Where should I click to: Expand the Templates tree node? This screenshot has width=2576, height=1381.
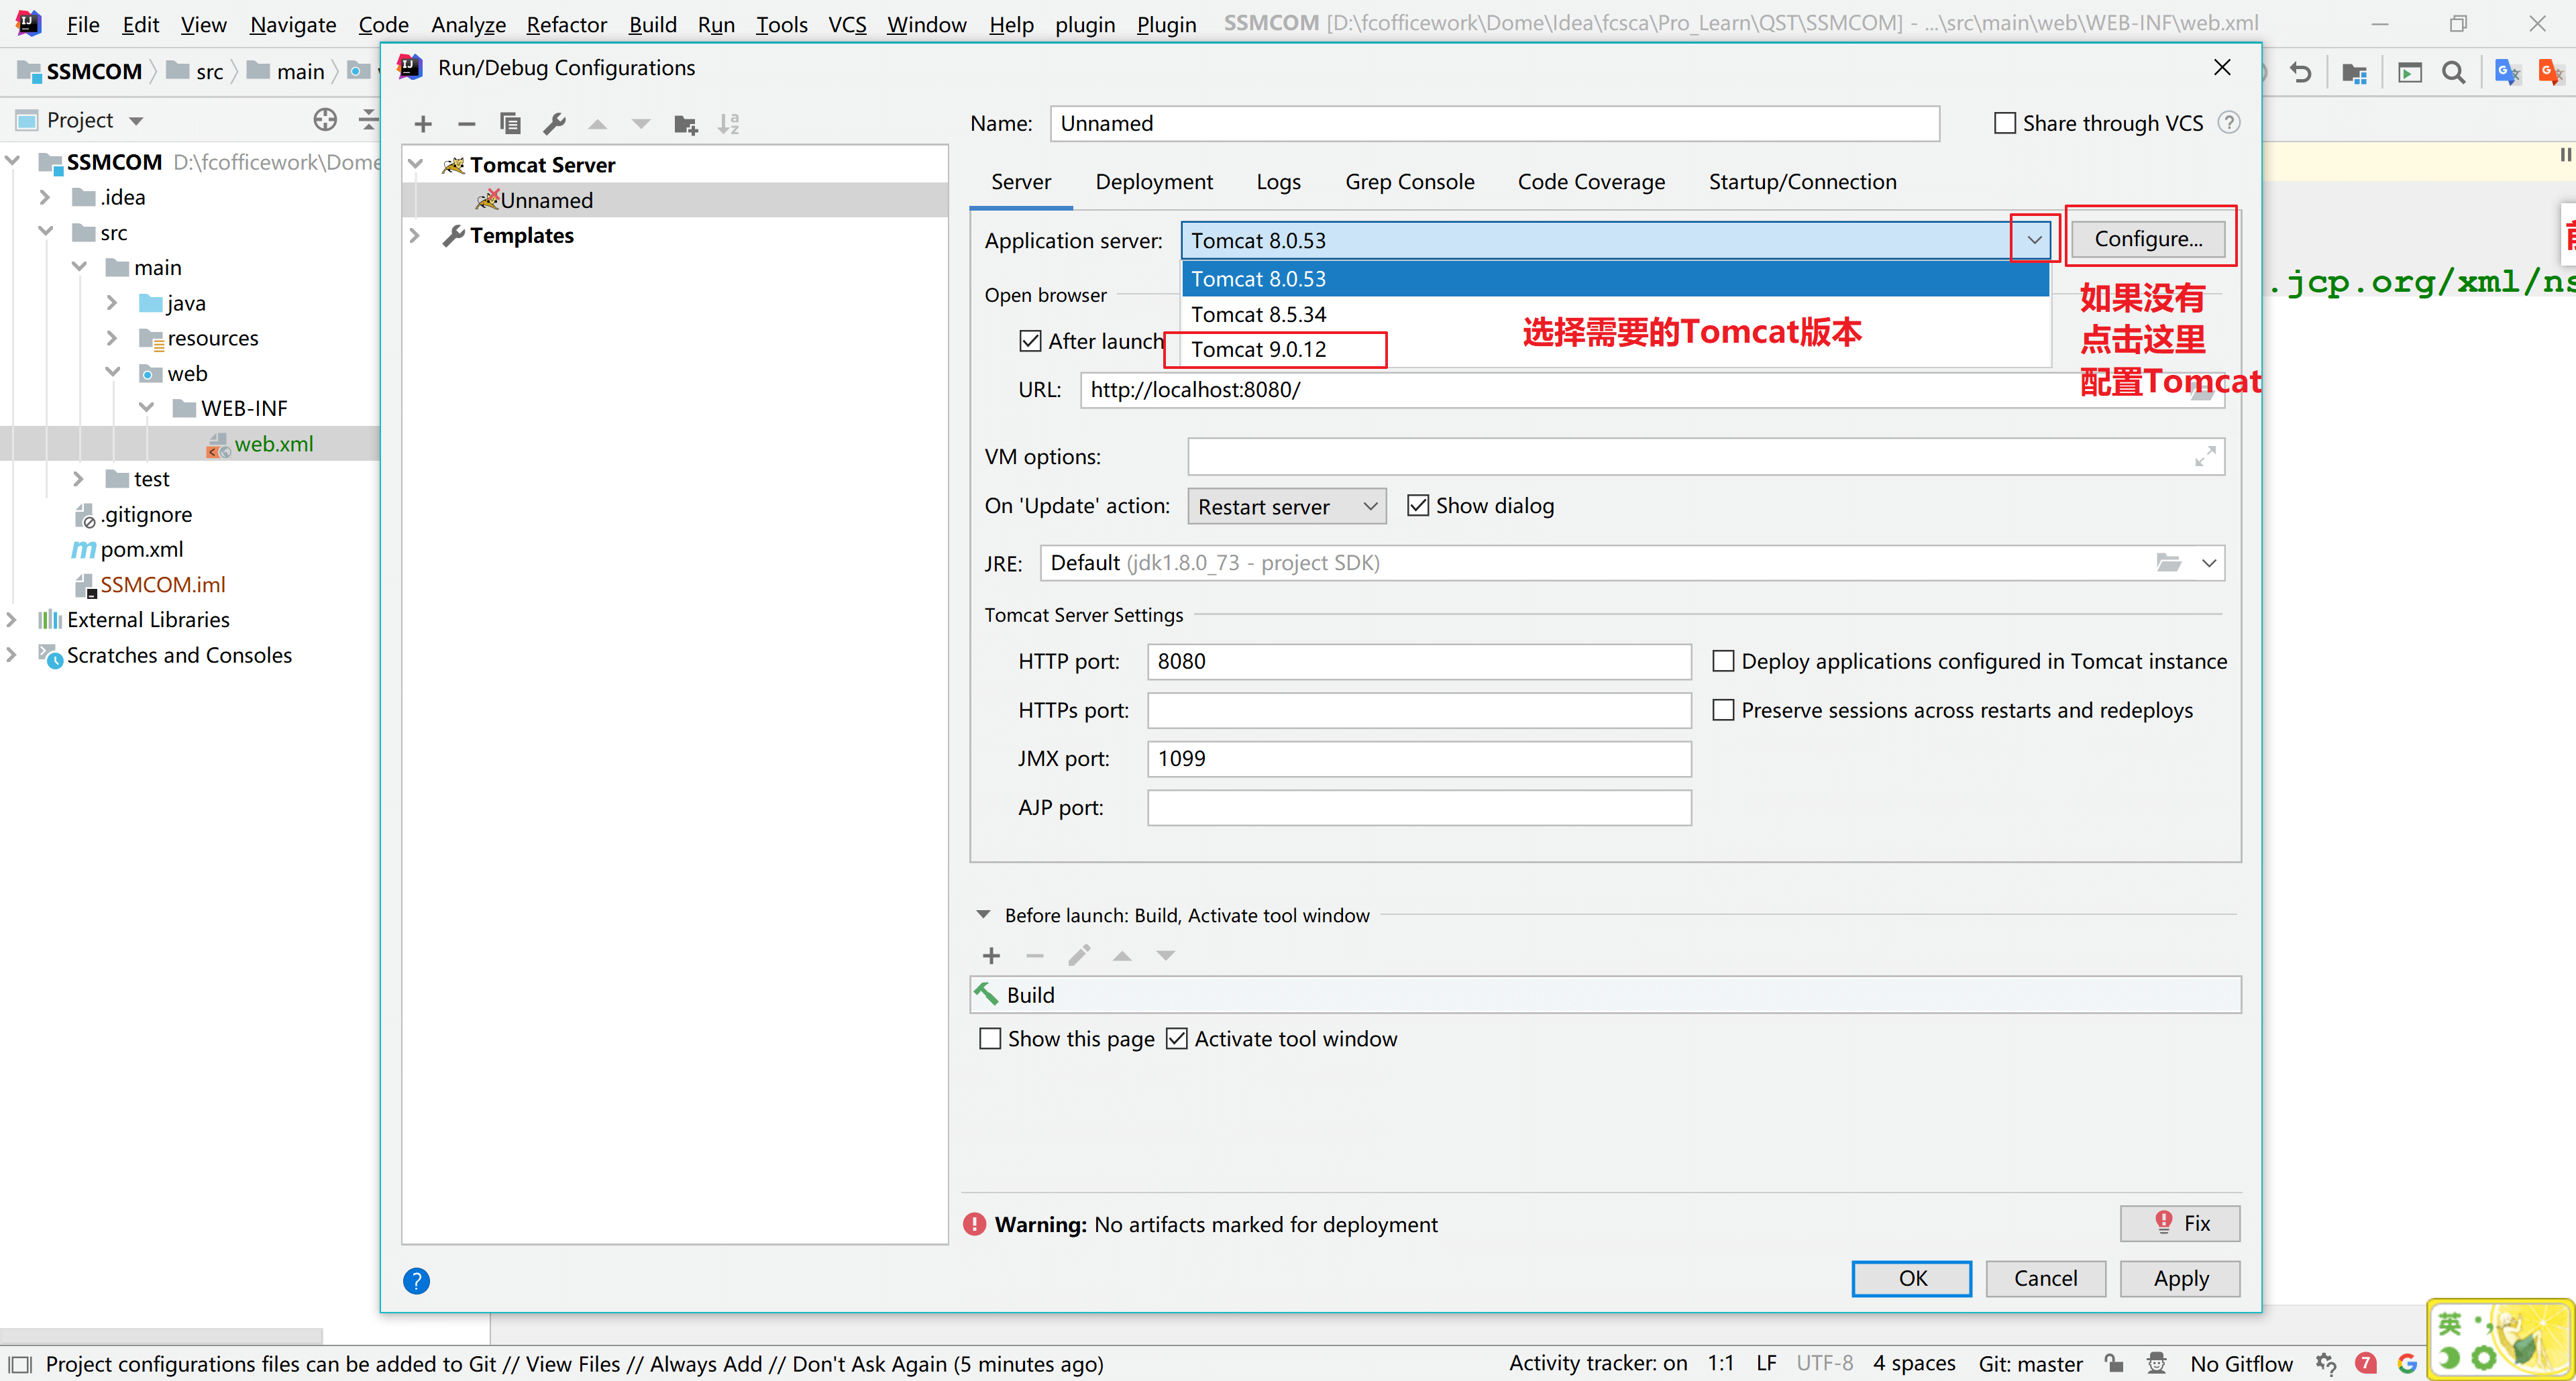(415, 236)
